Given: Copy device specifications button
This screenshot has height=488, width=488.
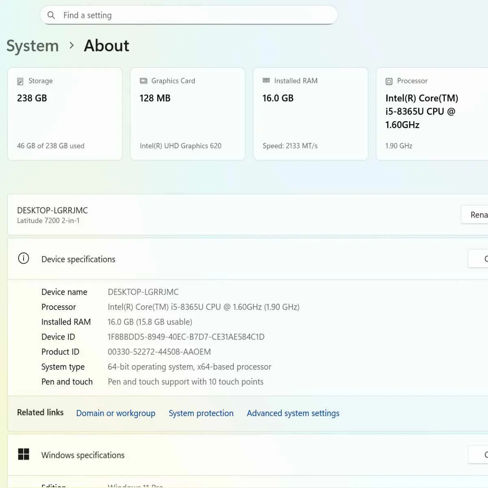Looking at the screenshot, I should pos(478,259).
